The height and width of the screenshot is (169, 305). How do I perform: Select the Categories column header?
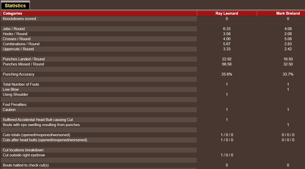(99, 13)
